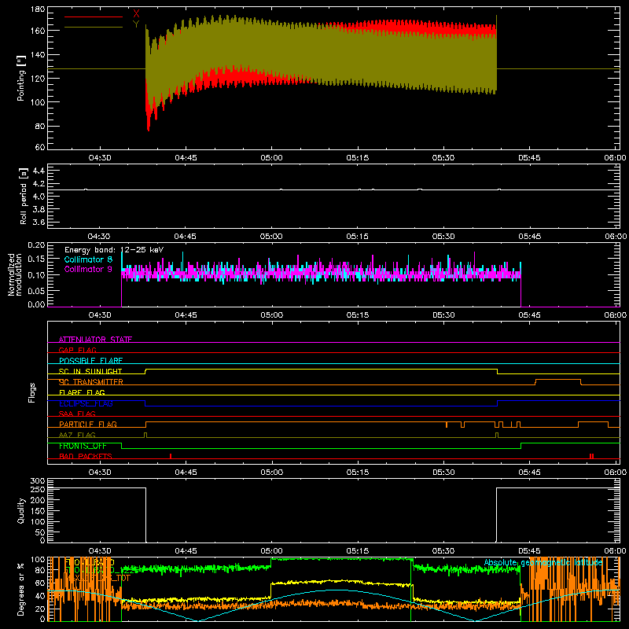Select the red X legend label
Viewport: 629px width, 629px height.
(x=136, y=13)
